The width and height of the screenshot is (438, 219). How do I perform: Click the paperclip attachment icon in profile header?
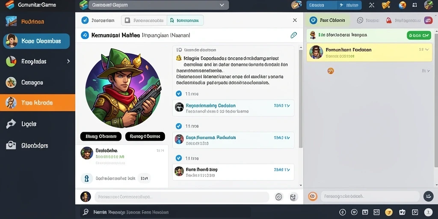coord(293,35)
